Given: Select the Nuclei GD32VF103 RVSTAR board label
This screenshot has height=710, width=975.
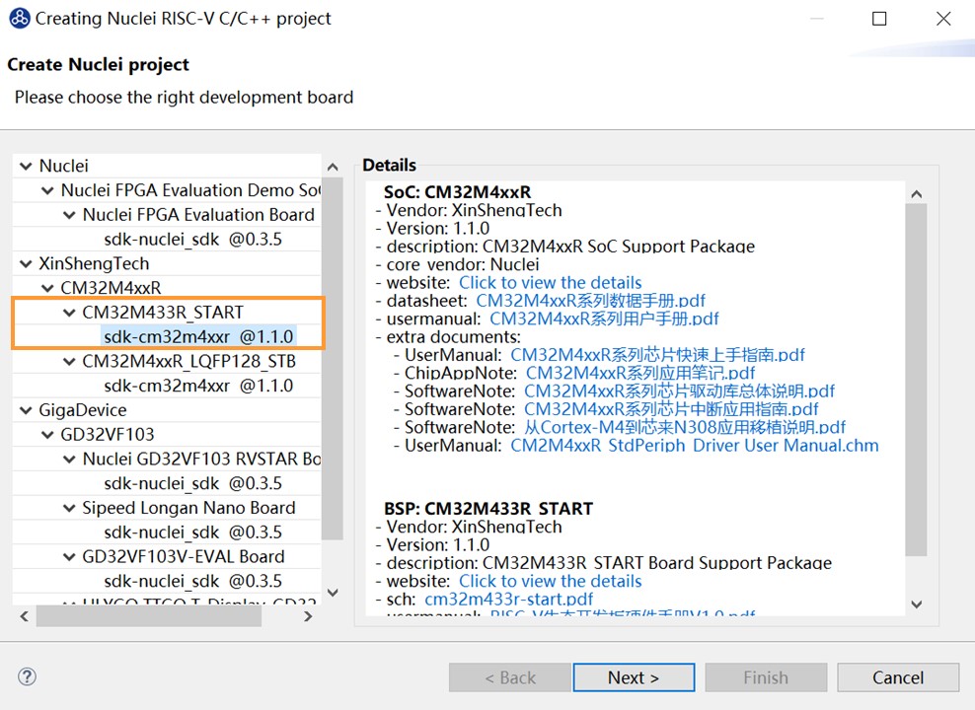Looking at the screenshot, I should click(201, 460).
